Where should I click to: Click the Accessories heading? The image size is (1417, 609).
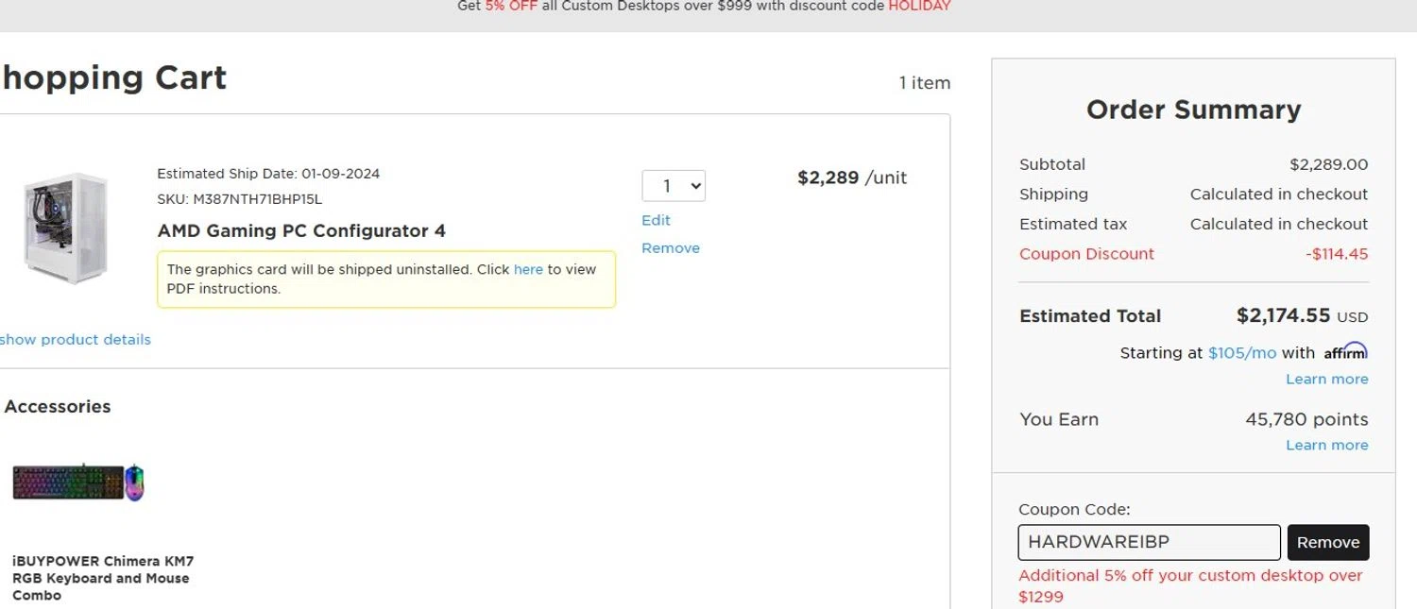click(x=58, y=407)
